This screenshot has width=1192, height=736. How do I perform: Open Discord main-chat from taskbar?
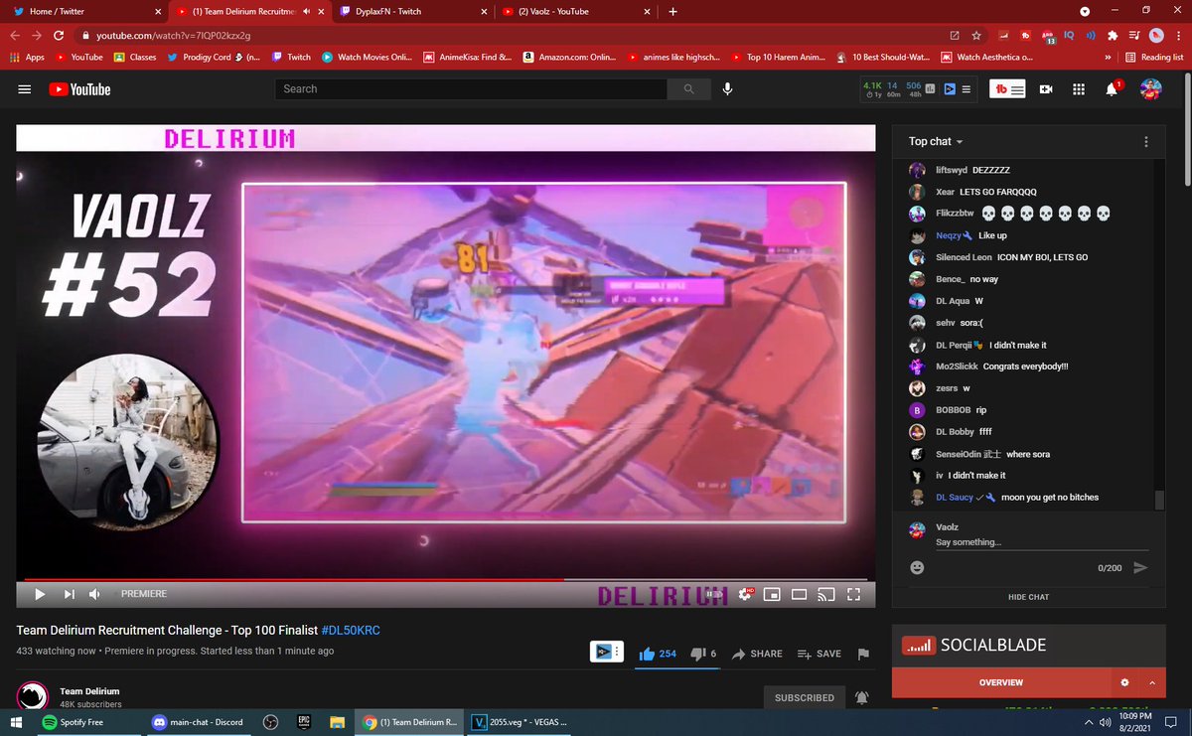tap(198, 722)
